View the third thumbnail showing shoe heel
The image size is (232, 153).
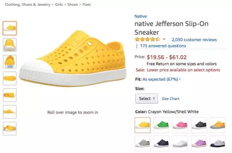(9, 61)
